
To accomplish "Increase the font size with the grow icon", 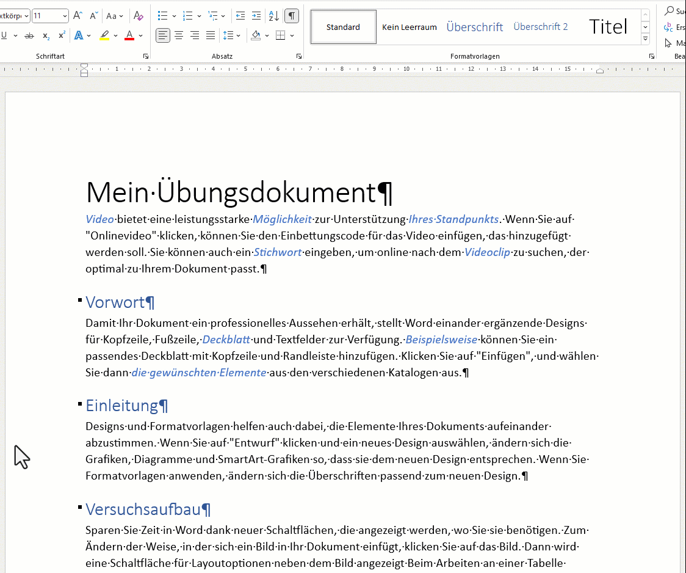I will pyautogui.click(x=78, y=16).
